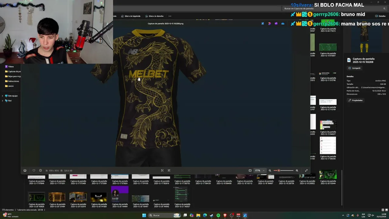
Task: Select thumbnail 2025-12-15 044327
Action: pos(328,128)
